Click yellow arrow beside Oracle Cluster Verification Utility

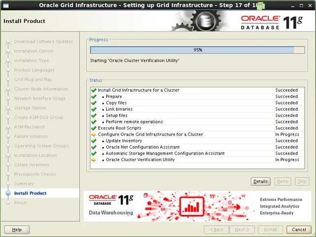[94, 160]
